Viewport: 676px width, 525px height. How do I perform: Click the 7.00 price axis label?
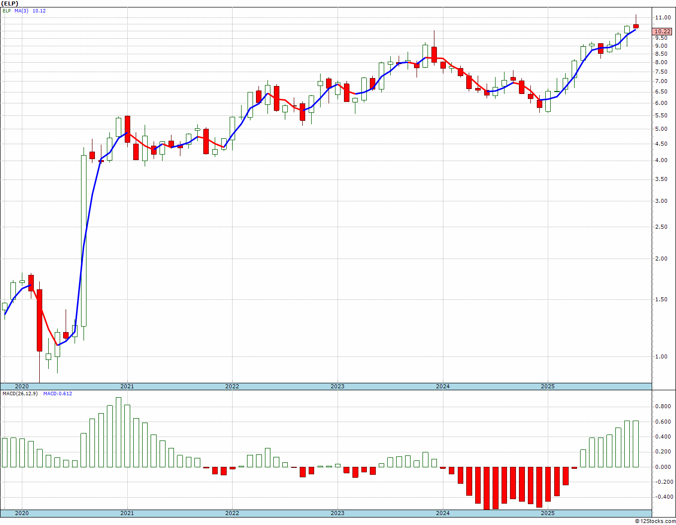pyautogui.click(x=661, y=81)
